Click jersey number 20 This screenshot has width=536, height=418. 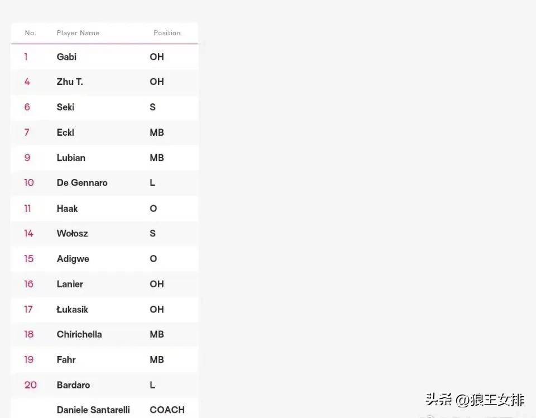point(30,385)
